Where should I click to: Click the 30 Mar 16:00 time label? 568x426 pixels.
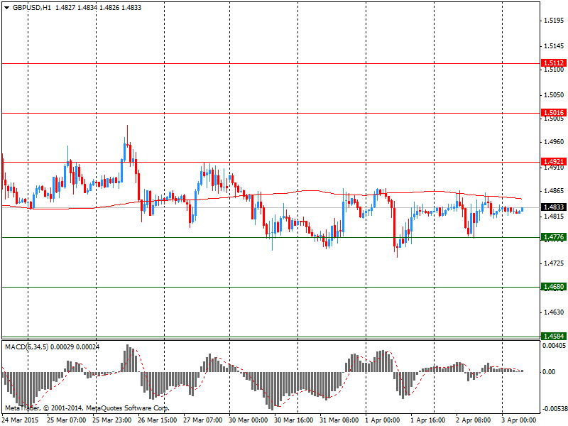[x=294, y=420]
